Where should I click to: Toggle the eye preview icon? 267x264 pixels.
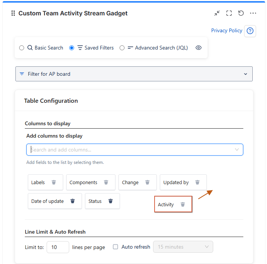click(199, 48)
